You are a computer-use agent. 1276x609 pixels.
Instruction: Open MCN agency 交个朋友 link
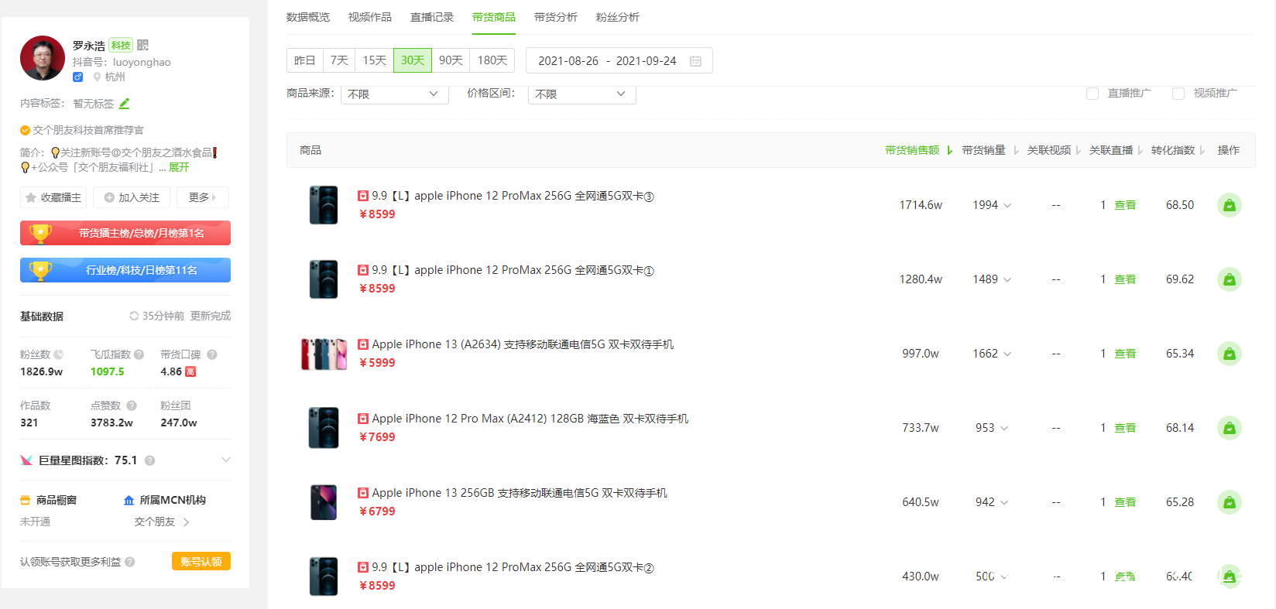[162, 522]
